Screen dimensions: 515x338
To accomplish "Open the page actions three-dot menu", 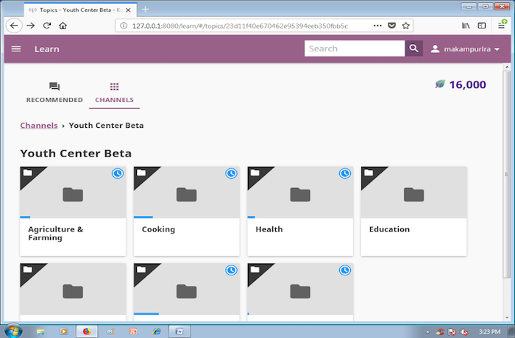I will pos(377,25).
